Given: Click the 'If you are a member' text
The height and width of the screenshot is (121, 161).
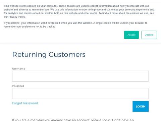Looking at the screenshot, I should [73, 120].
